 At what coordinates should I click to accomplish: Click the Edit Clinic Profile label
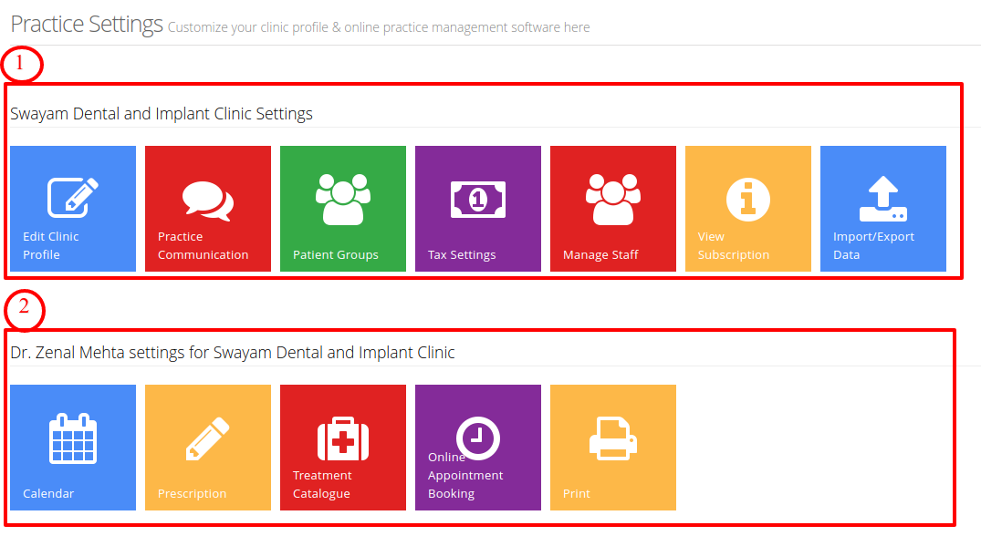pos(51,245)
